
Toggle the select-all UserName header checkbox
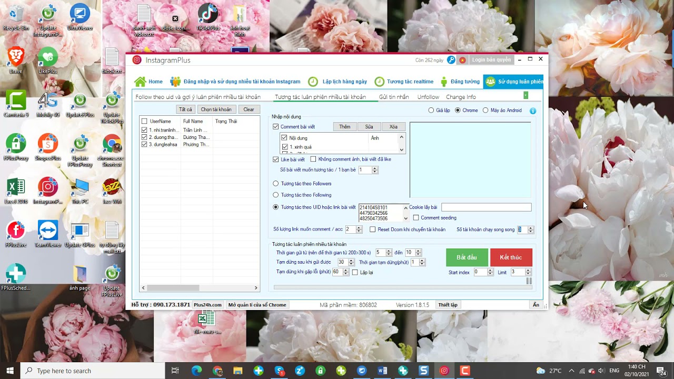(144, 121)
